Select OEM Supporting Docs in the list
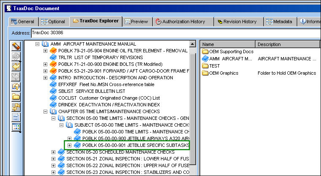321x176 pixels. click(231, 51)
